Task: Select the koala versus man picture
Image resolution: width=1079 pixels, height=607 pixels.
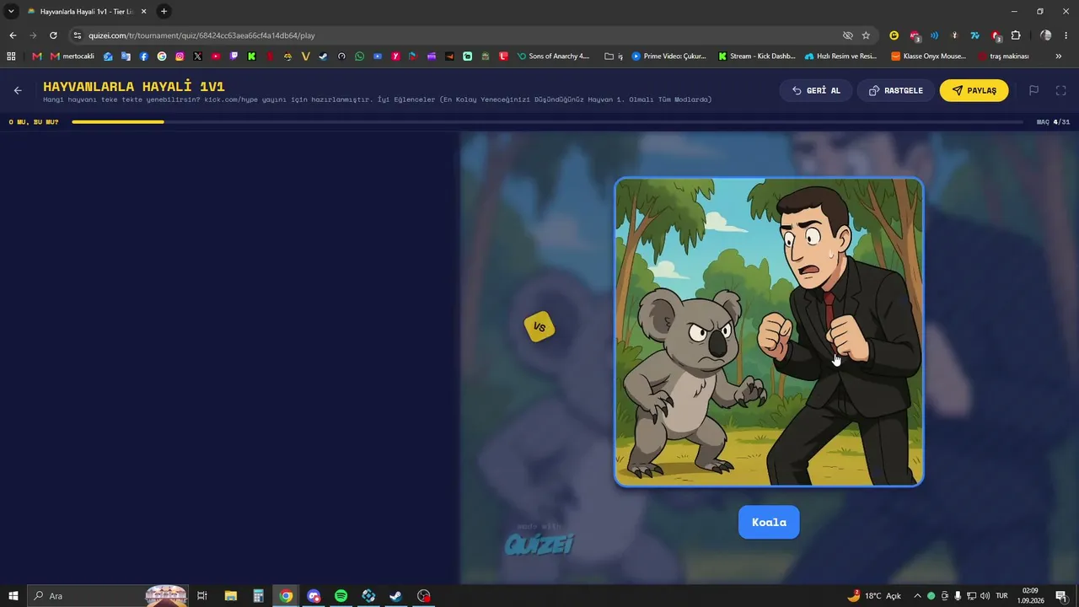Action: (769, 332)
